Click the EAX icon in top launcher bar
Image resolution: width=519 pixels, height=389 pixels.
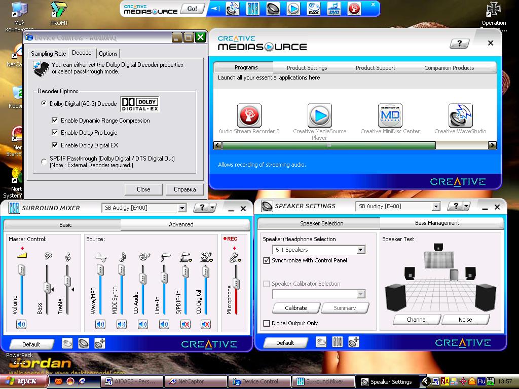pos(313,9)
